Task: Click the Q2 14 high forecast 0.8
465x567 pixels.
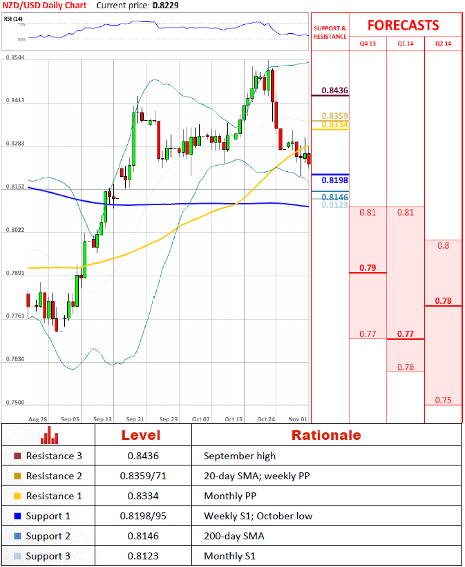Action: [444, 246]
